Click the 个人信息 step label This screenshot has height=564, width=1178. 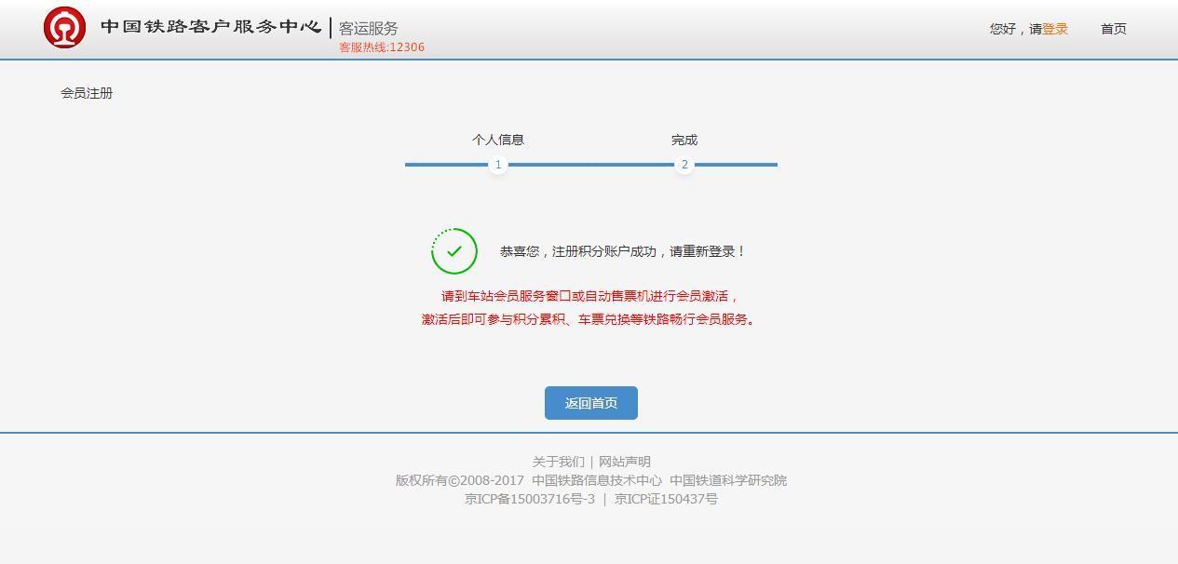point(498,140)
